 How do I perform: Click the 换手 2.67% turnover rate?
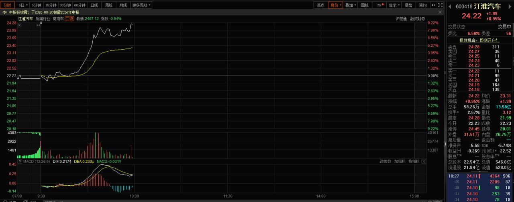click(x=473, y=113)
